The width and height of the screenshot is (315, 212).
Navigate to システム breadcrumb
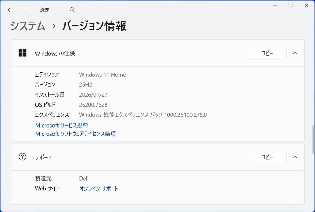[x=28, y=26]
